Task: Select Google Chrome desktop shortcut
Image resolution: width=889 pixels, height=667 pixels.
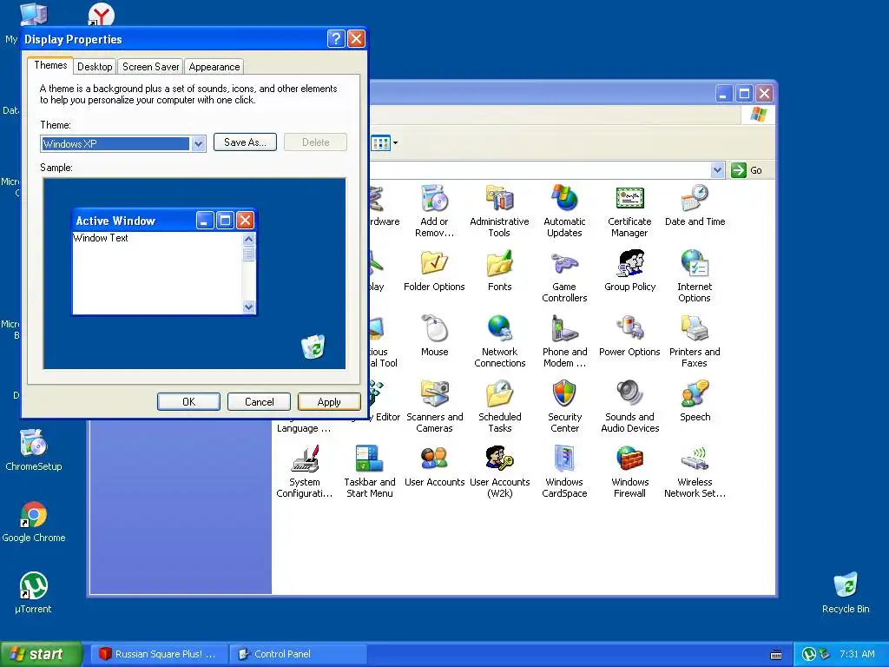Action: coord(34,515)
